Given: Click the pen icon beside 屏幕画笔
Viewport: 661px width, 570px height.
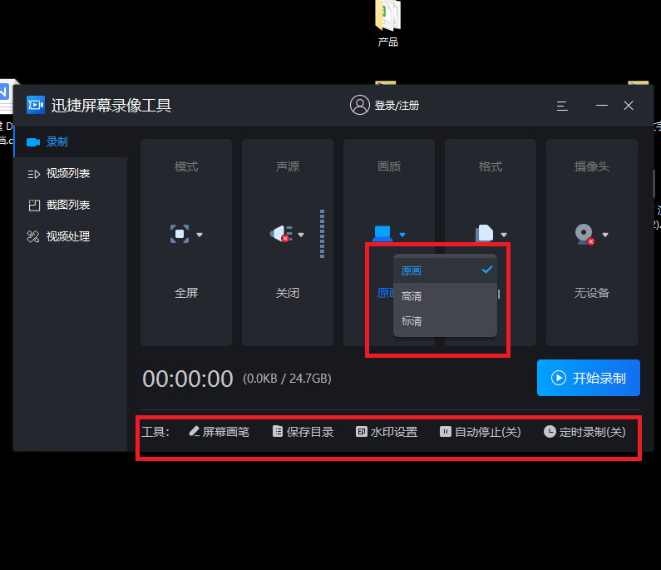Looking at the screenshot, I should coord(195,431).
